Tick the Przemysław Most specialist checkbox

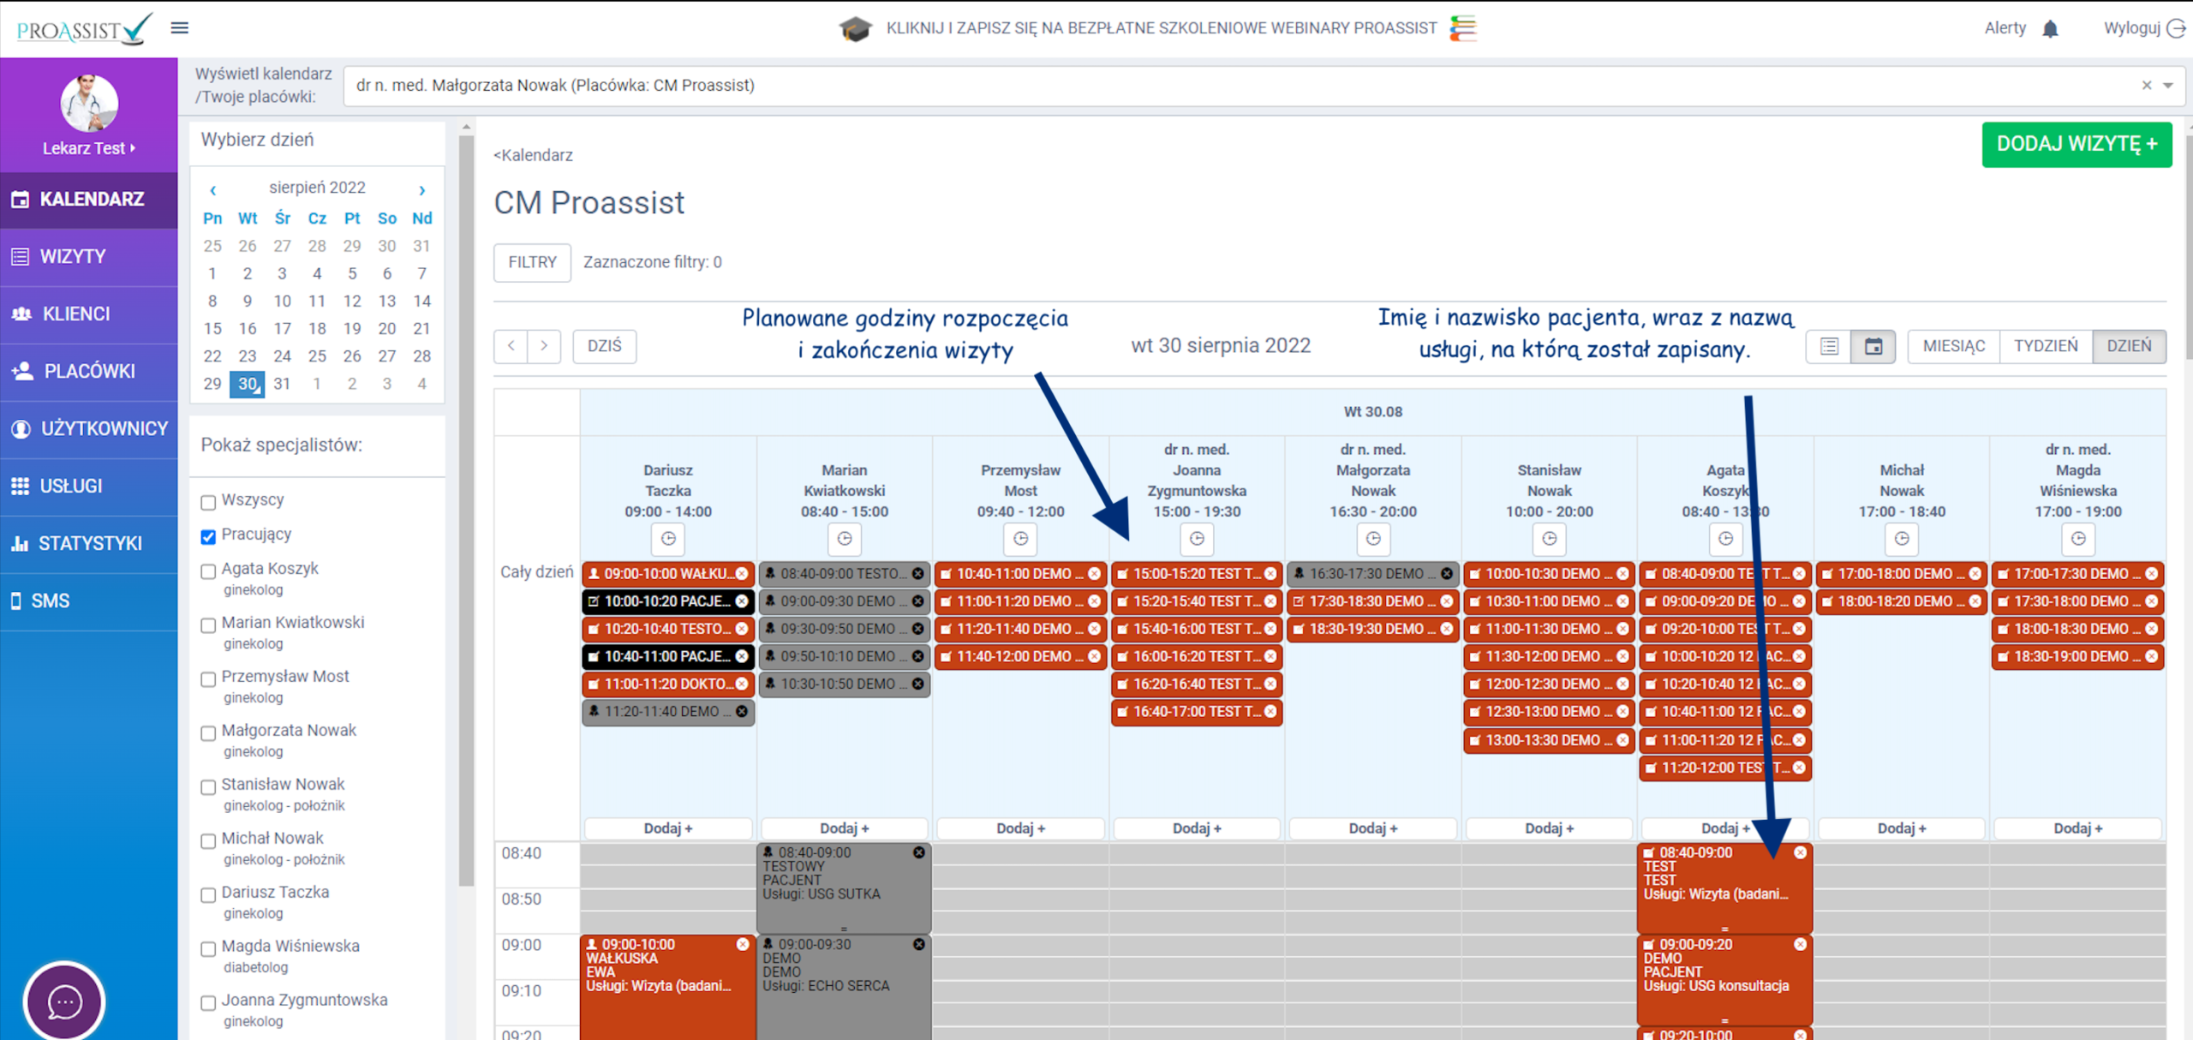tap(208, 679)
